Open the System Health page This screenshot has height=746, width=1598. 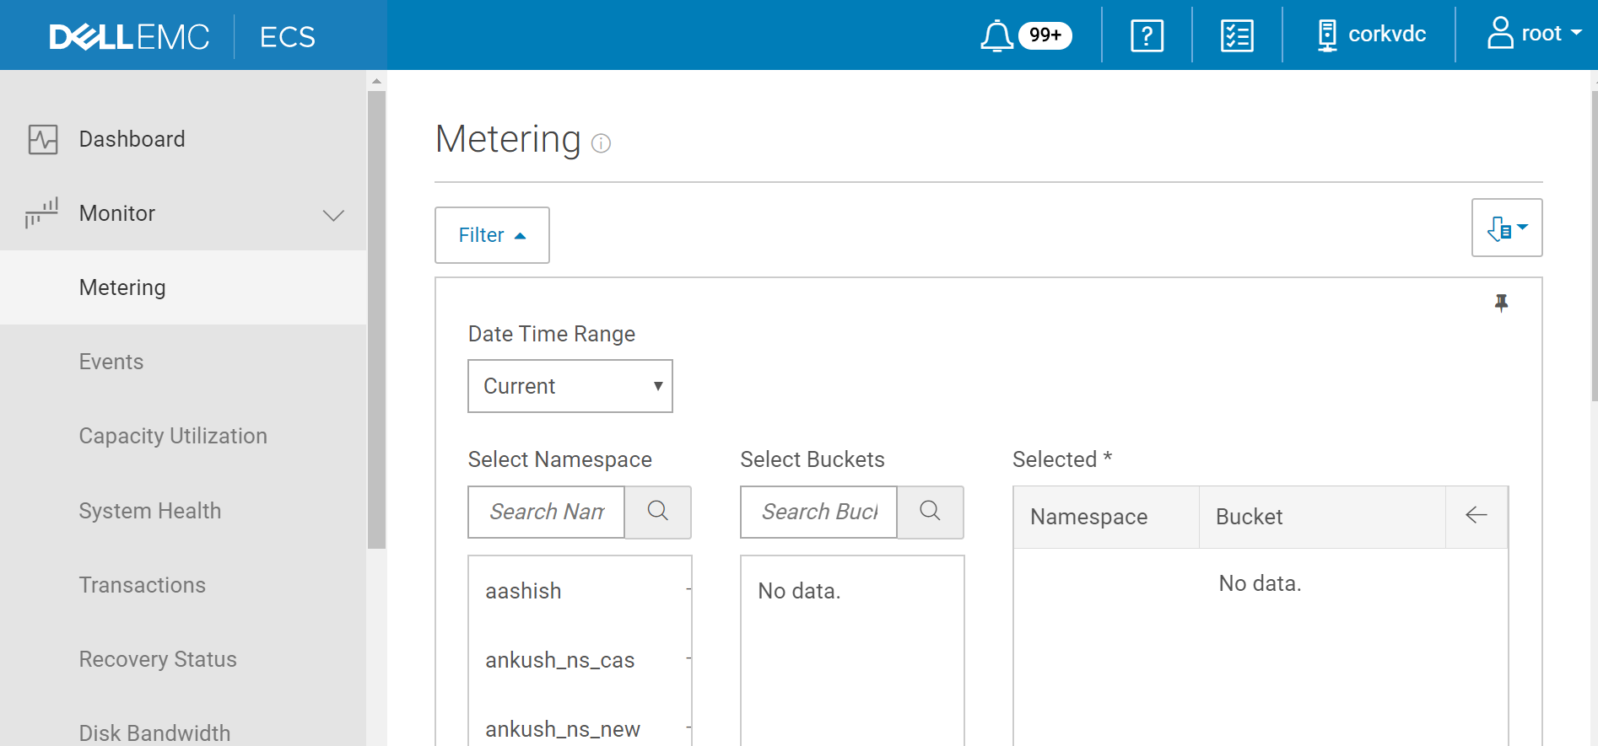pos(150,511)
